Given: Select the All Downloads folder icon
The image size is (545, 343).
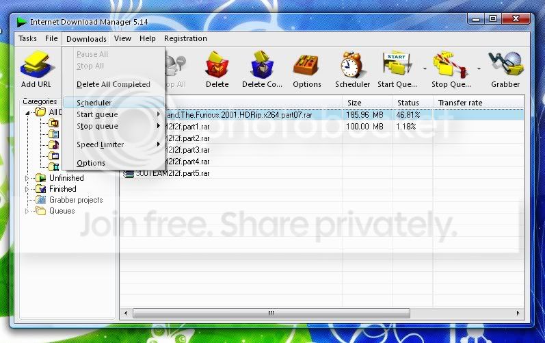Looking at the screenshot, I should tap(40, 112).
